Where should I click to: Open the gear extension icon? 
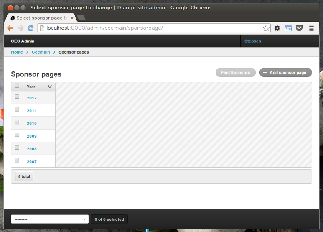(x=277, y=28)
